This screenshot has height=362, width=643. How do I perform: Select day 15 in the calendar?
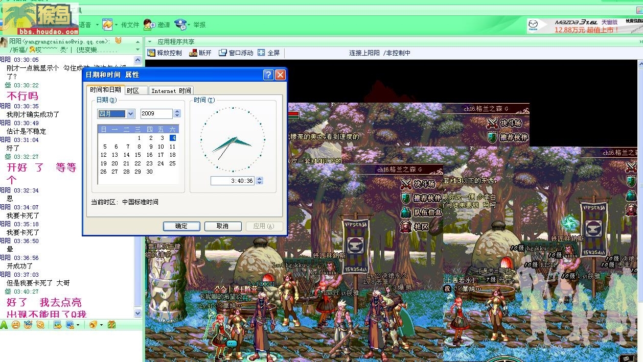pos(138,155)
